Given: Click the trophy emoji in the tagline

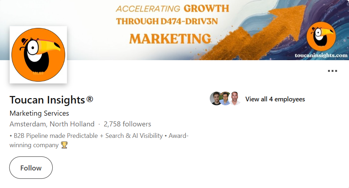Looking at the screenshot, I should 64,145.
